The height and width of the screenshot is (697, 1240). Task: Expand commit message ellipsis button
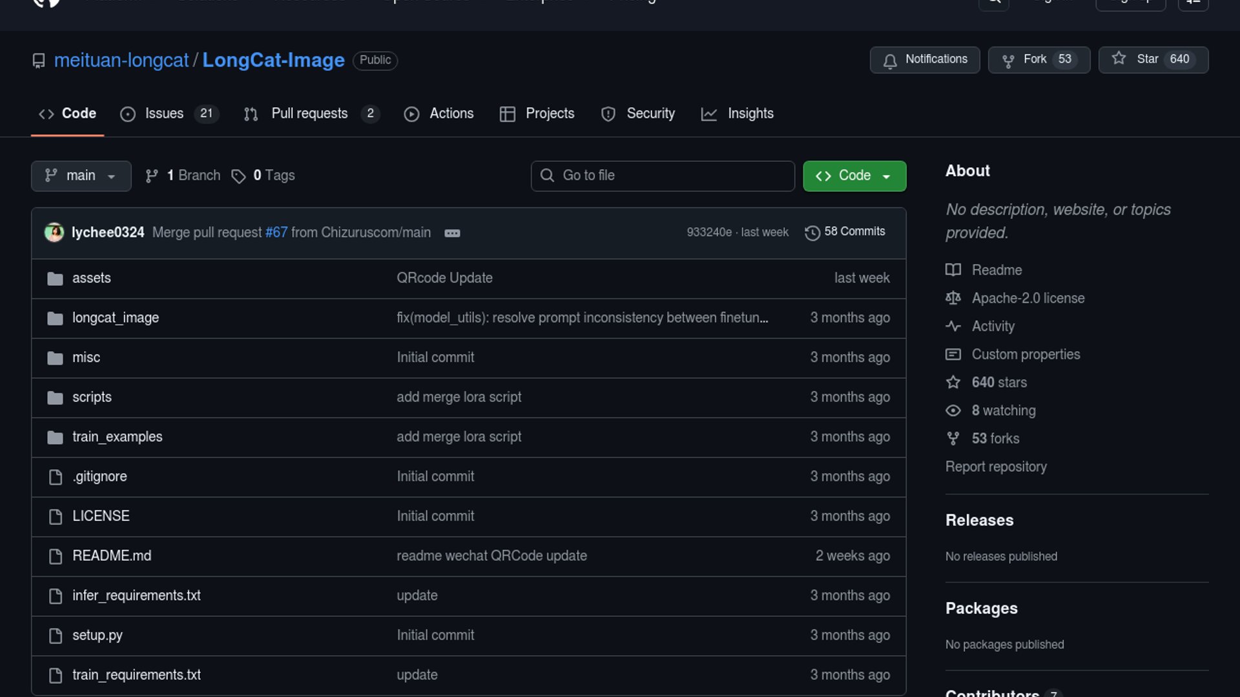click(x=452, y=233)
